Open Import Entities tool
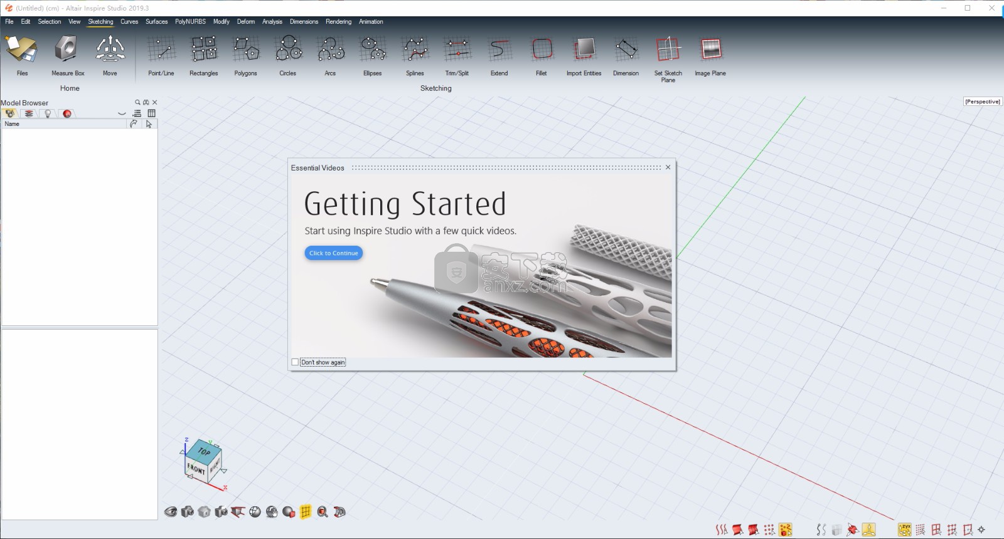The image size is (1004, 539). (x=584, y=55)
